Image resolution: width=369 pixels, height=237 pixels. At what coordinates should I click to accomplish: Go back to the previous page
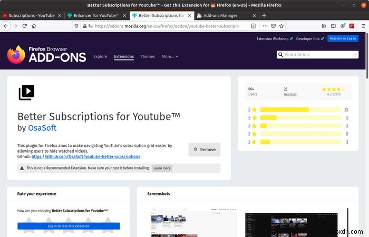pyautogui.click(x=6, y=26)
